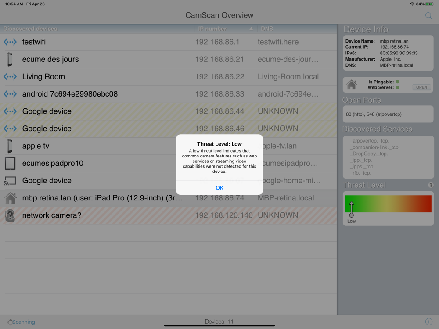Viewport: 439px width, 329px height.
Task: Click IP 192.168.86.1 cell
Action: [217, 42]
